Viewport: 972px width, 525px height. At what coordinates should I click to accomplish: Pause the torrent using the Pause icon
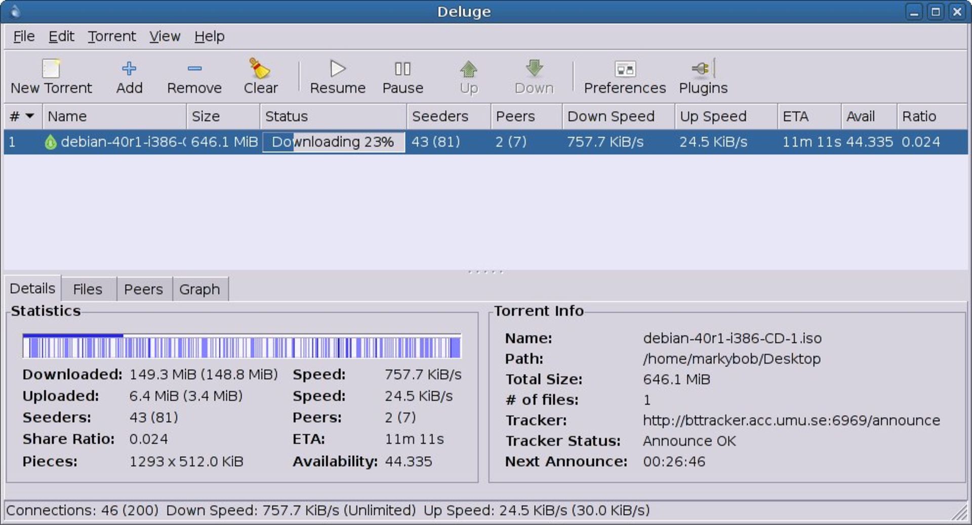click(x=402, y=69)
